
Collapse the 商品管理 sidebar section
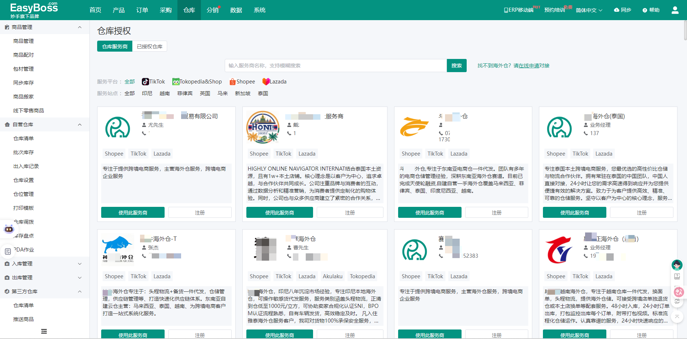click(x=80, y=27)
